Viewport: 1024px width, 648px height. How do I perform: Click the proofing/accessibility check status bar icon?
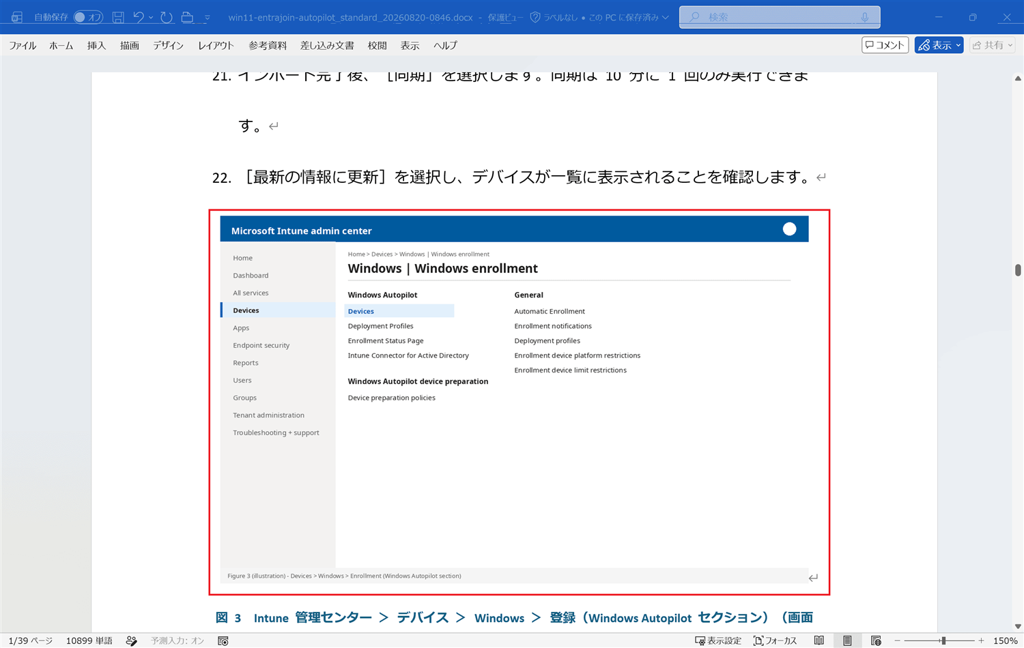132,640
